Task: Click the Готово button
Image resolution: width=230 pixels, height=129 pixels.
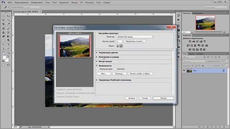Action: [x=145, y=98]
